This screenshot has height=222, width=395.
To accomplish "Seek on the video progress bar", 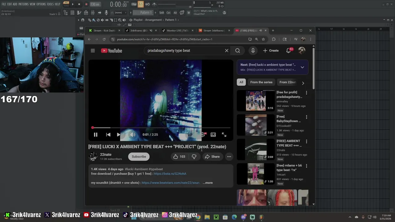I will click(161, 128).
